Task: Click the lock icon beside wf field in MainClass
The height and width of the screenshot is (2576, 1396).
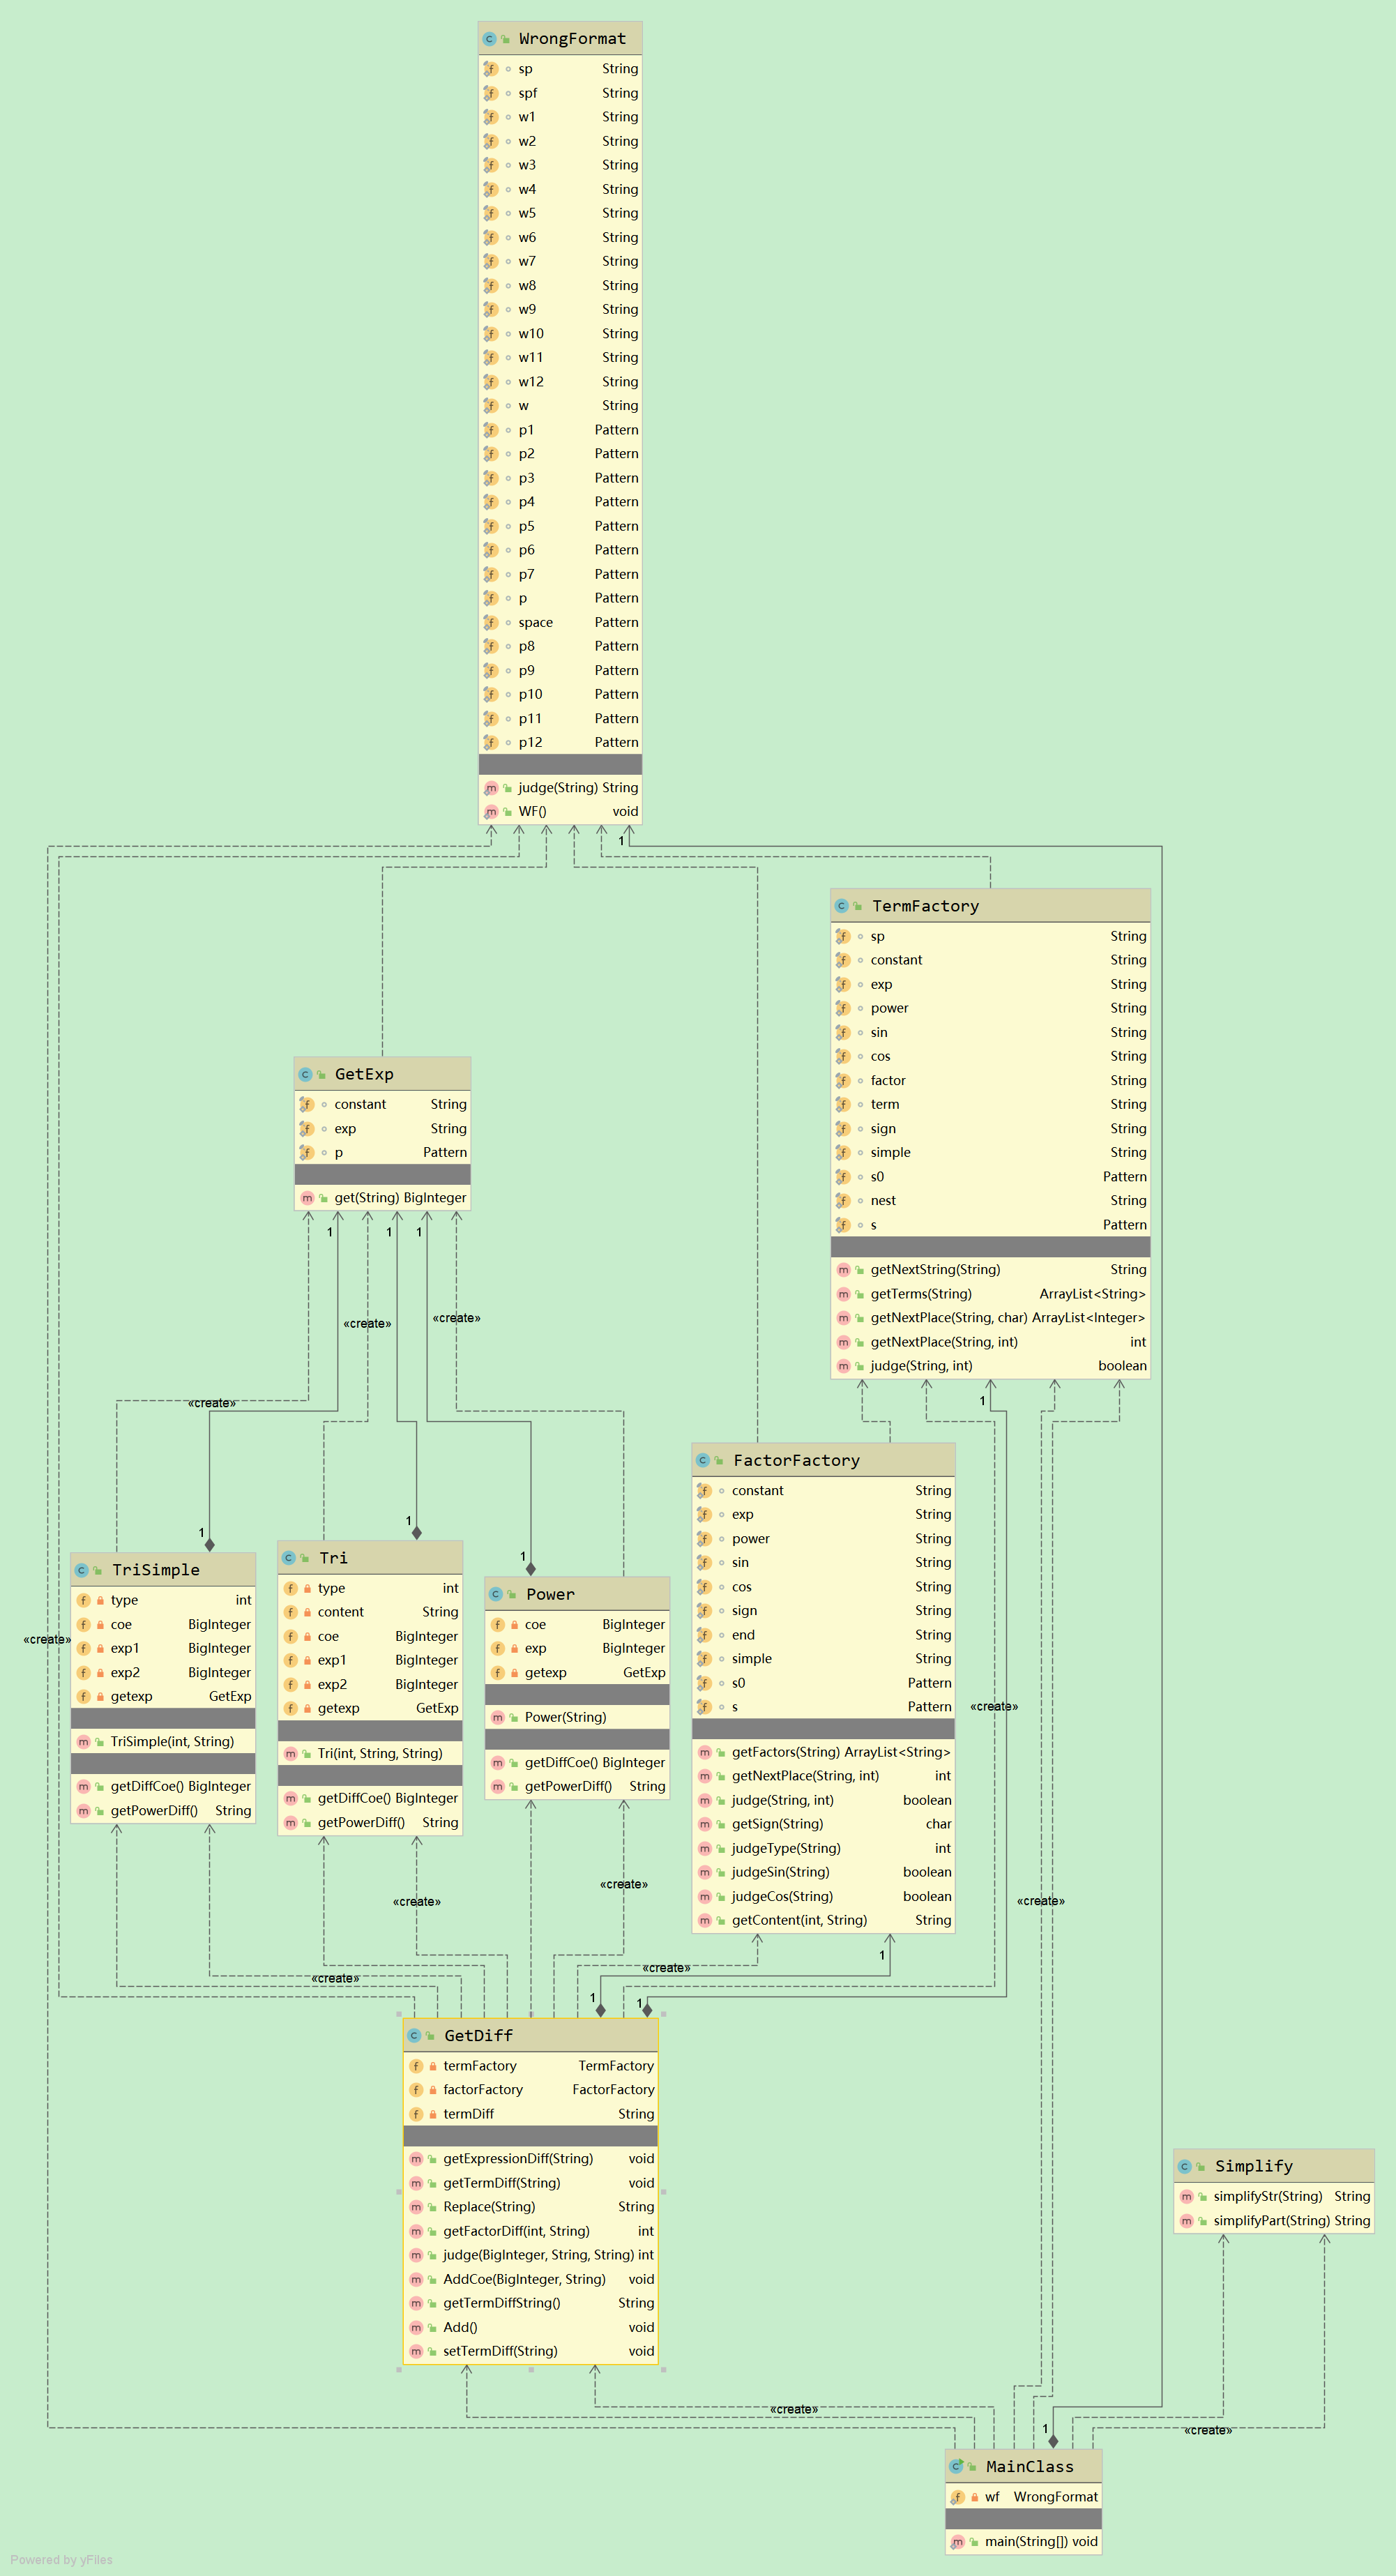Action: click(x=974, y=2497)
